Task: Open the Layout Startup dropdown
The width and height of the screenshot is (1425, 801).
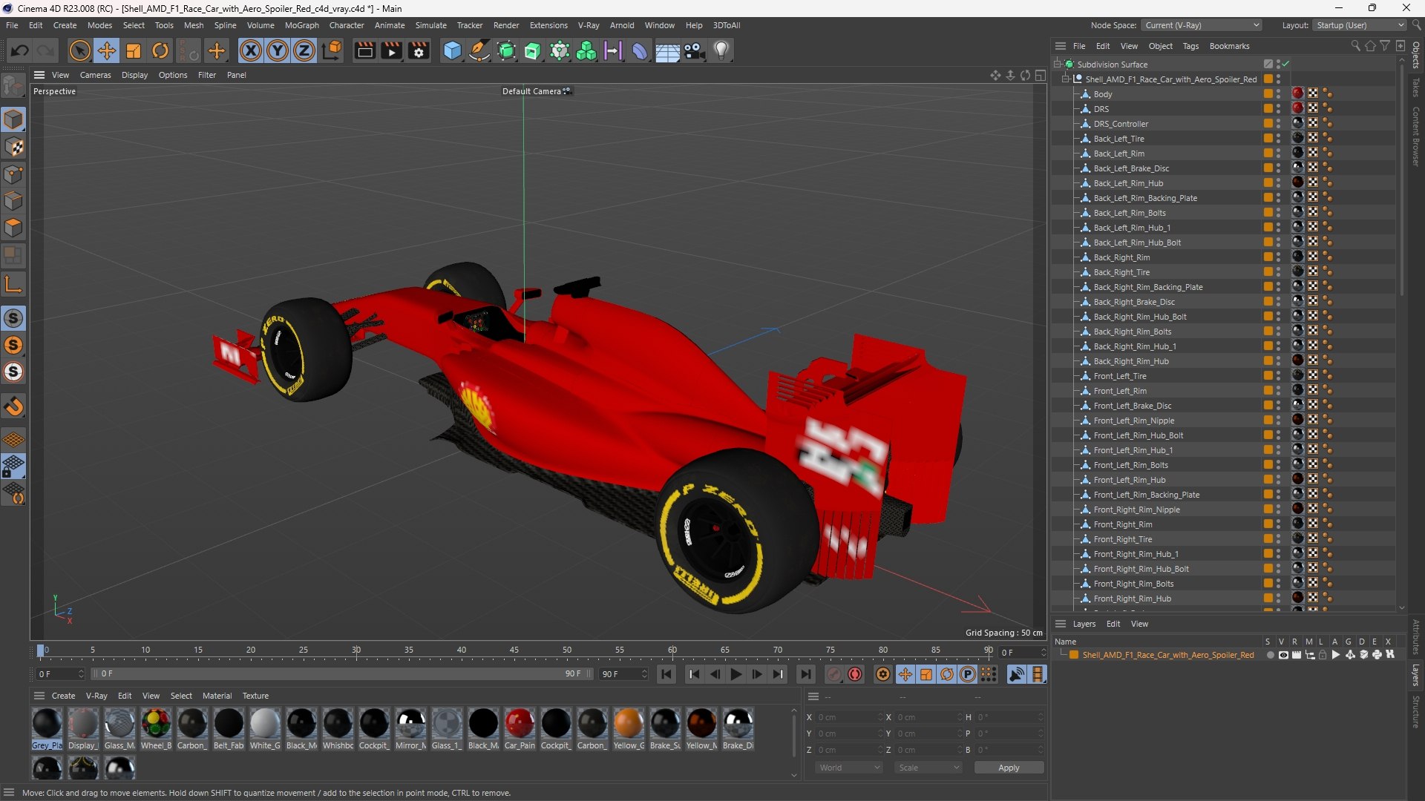Action: (x=1358, y=25)
